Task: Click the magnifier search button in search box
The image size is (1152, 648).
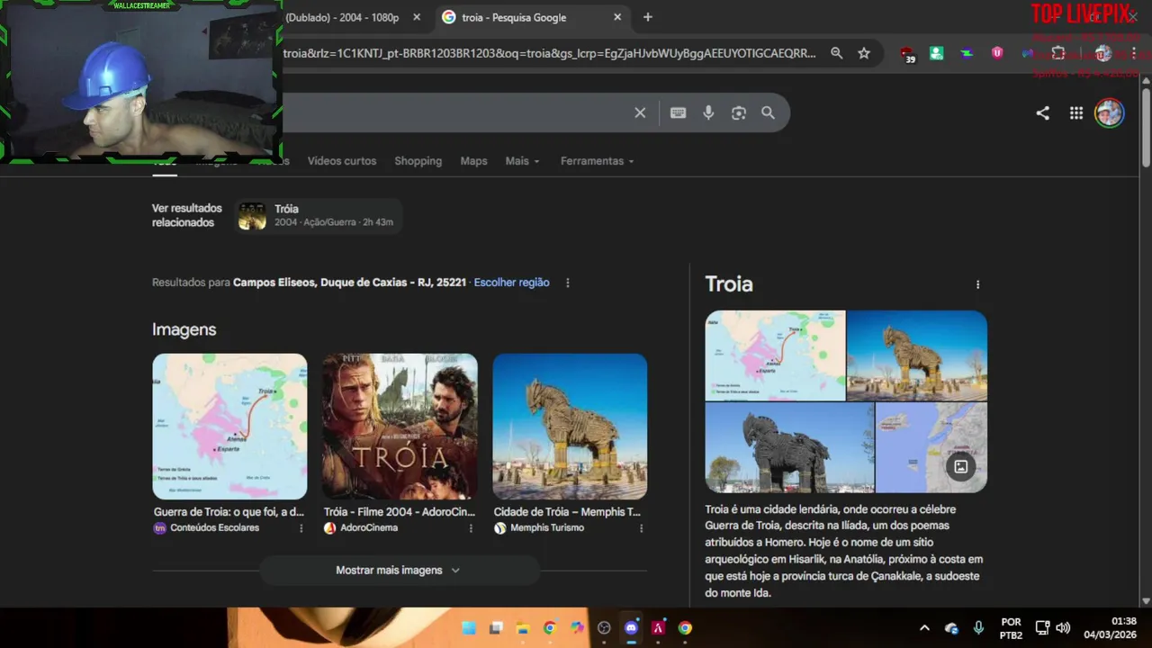Action: [768, 112]
